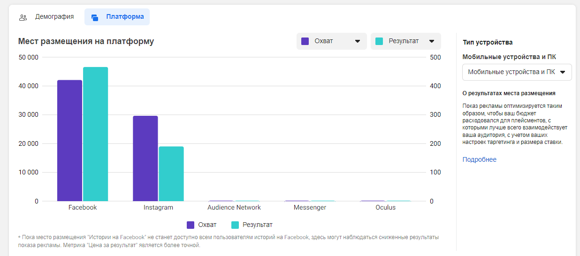Toggle the Охват series in chart legend
Screen dimensions: 580x256
pyautogui.click(x=202, y=225)
